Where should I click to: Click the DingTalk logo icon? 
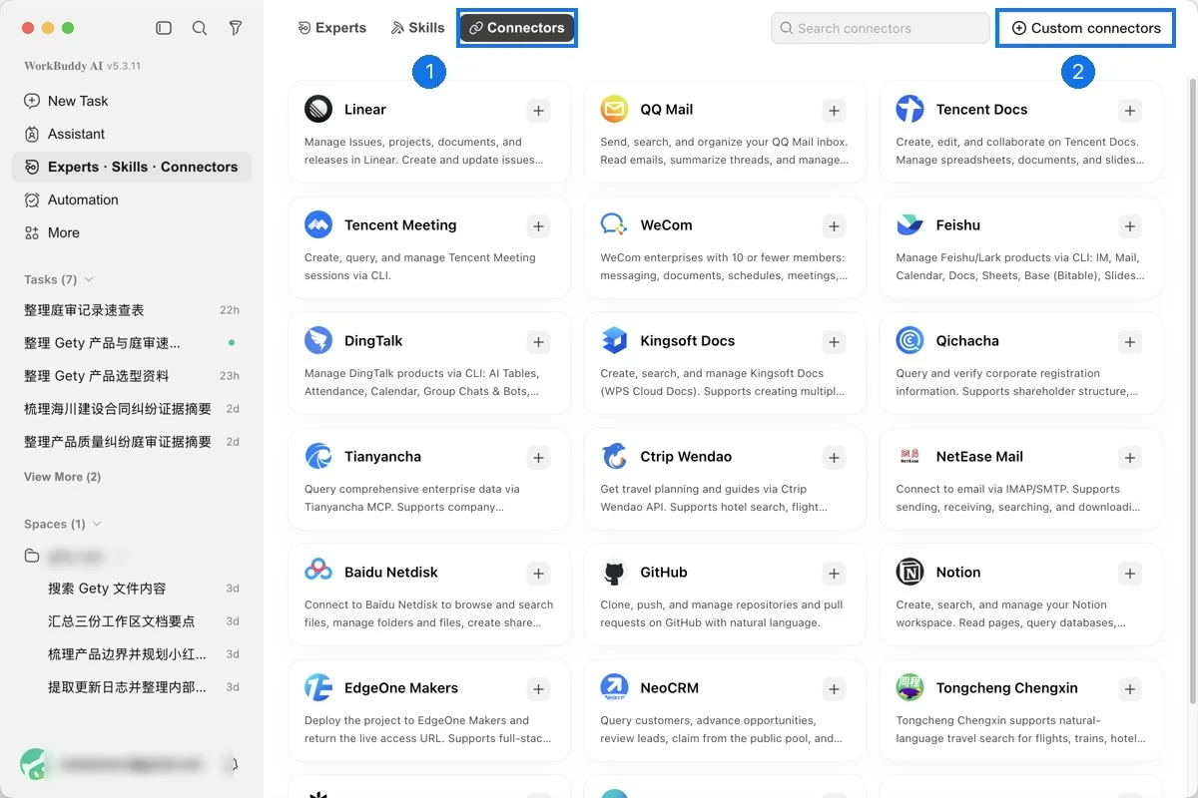click(x=318, y=340)
